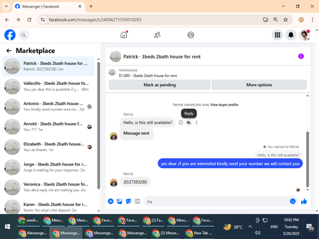Click Mark as pending button
The height and width of the screenshot is (239, 319).
point(159,85)
